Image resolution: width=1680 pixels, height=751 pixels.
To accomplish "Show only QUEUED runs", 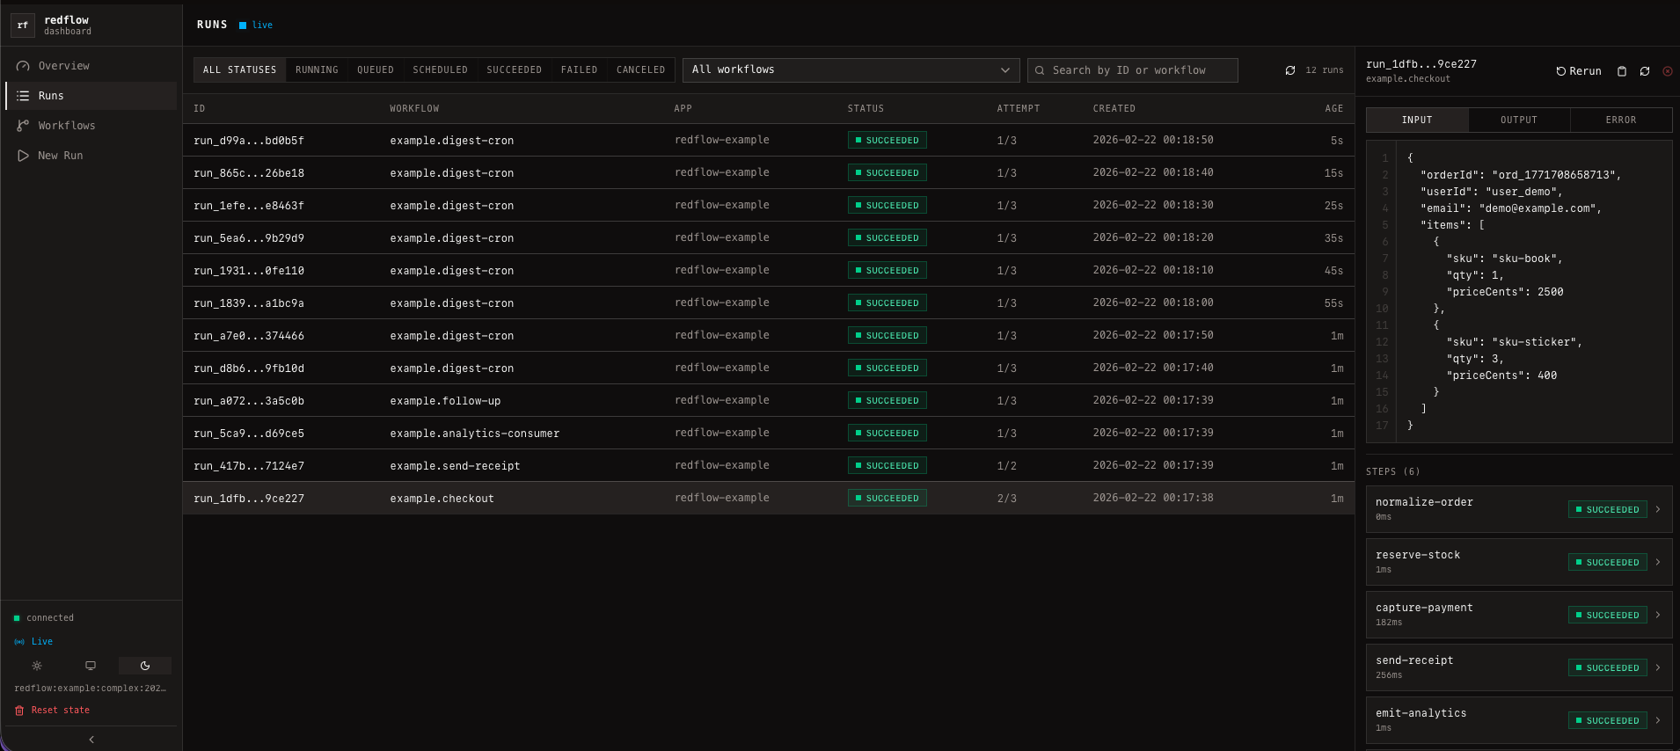I will pos(376,70).
